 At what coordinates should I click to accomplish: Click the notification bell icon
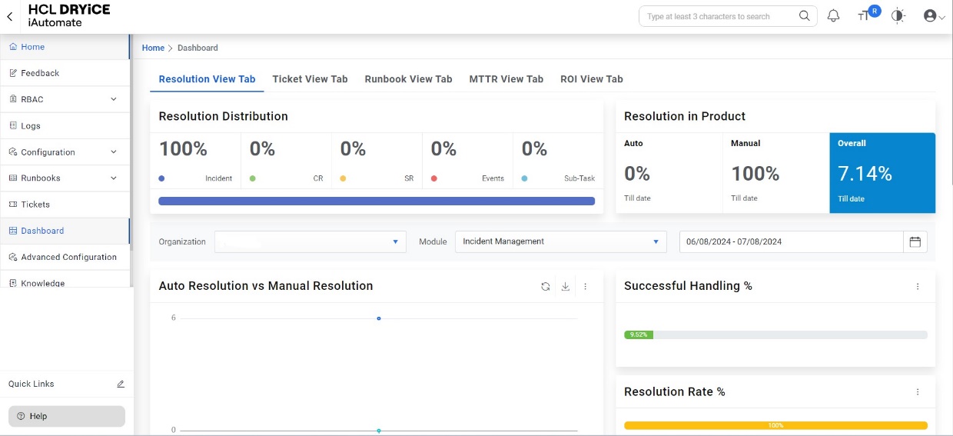833,16
